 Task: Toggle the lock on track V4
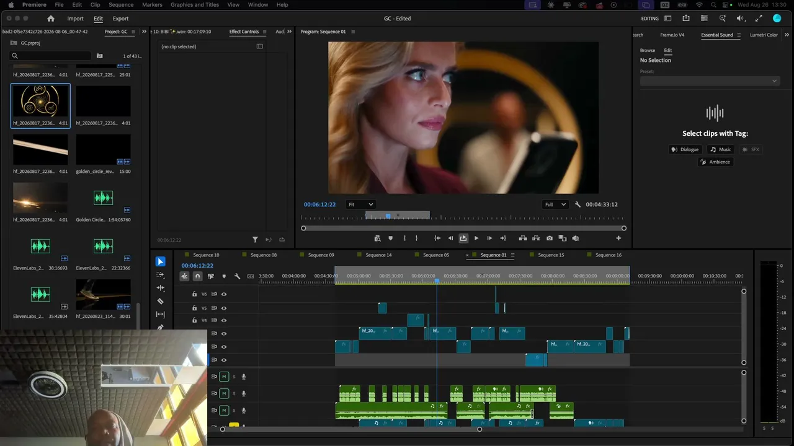click(194, 320)
